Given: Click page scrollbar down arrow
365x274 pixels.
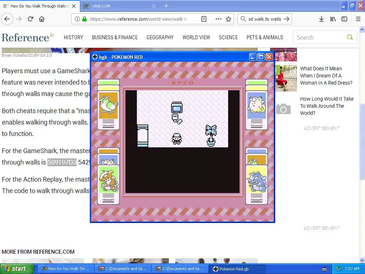Looking at the screenshot, I should tap(362, 260).
